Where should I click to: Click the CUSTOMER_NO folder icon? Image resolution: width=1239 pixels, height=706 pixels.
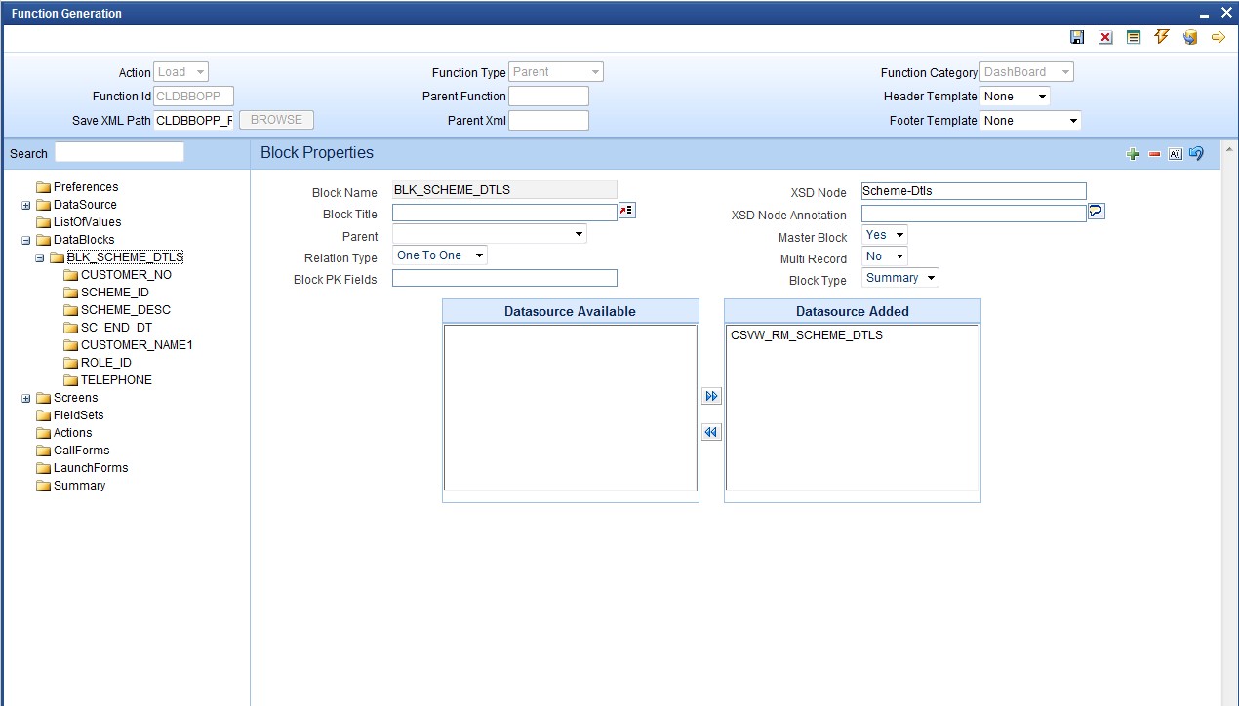(x=70, y=275)
